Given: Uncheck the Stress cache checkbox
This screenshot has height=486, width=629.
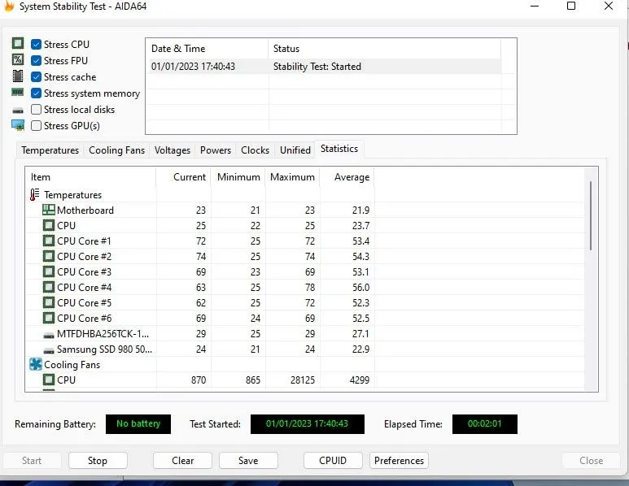Looking at the screenshot, I should pyautogui.click(x=36, y=76).
